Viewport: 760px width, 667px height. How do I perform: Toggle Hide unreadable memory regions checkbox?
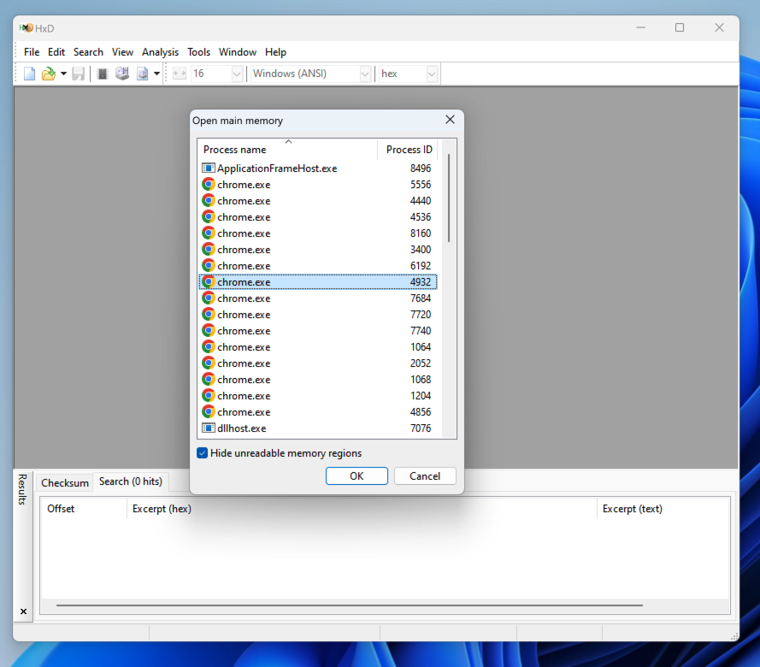pyautogui.click(x=203, y=453)
